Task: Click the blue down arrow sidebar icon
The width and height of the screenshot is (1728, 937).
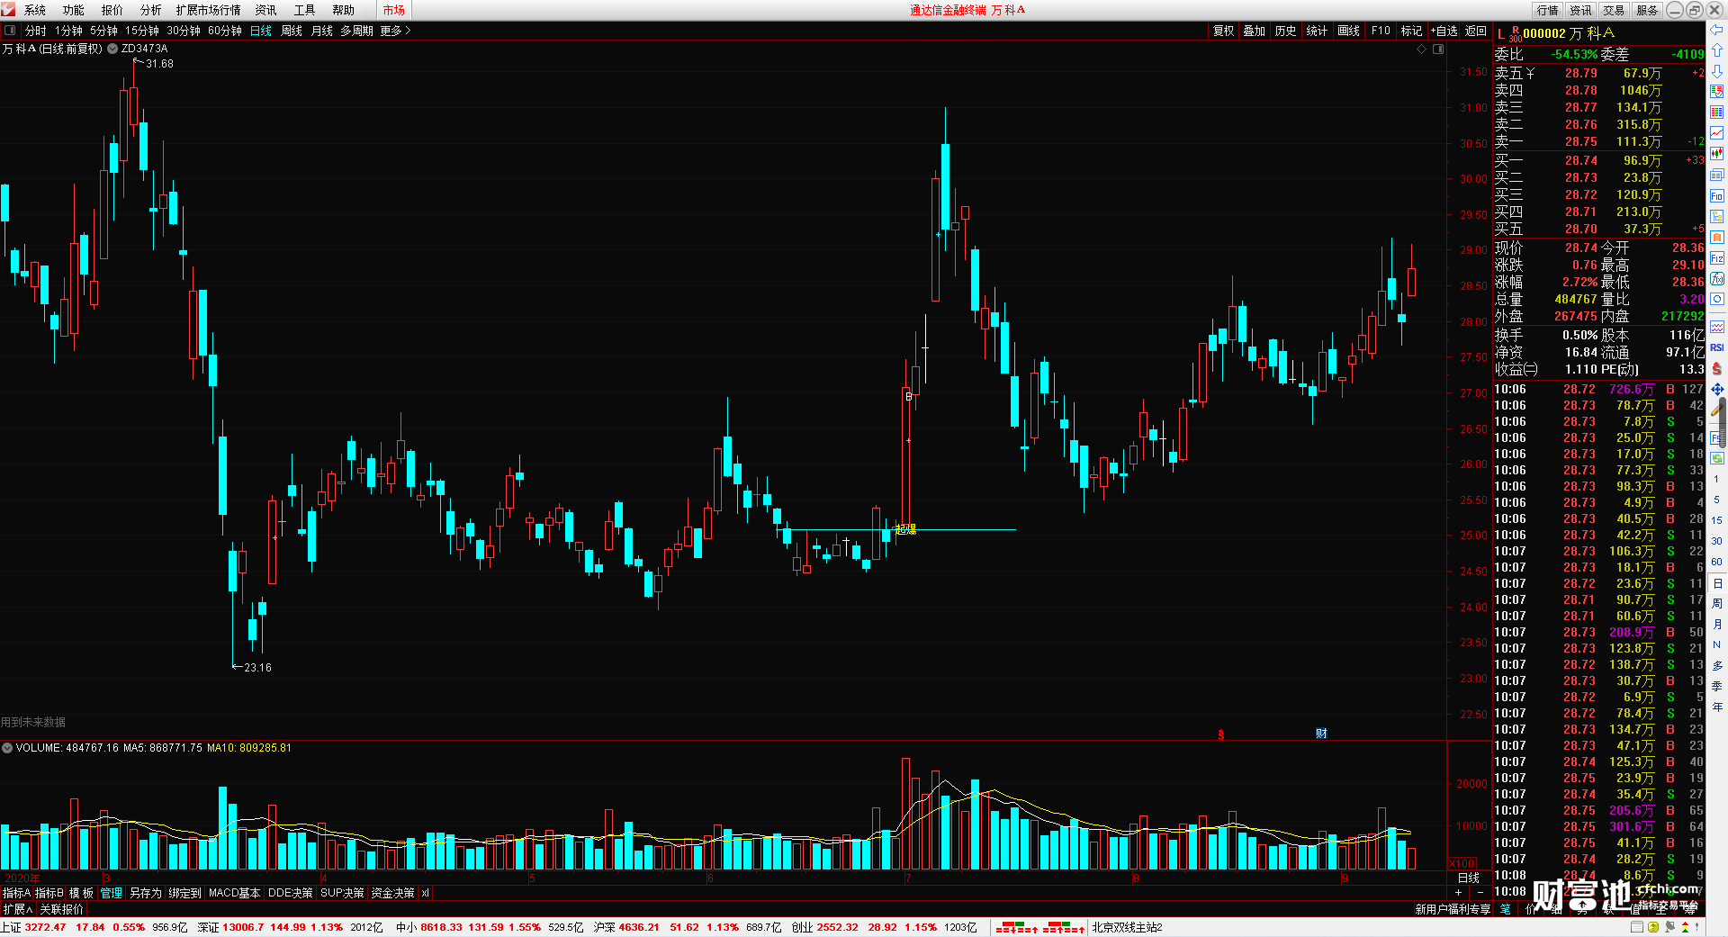Action: click(1717, 70)
